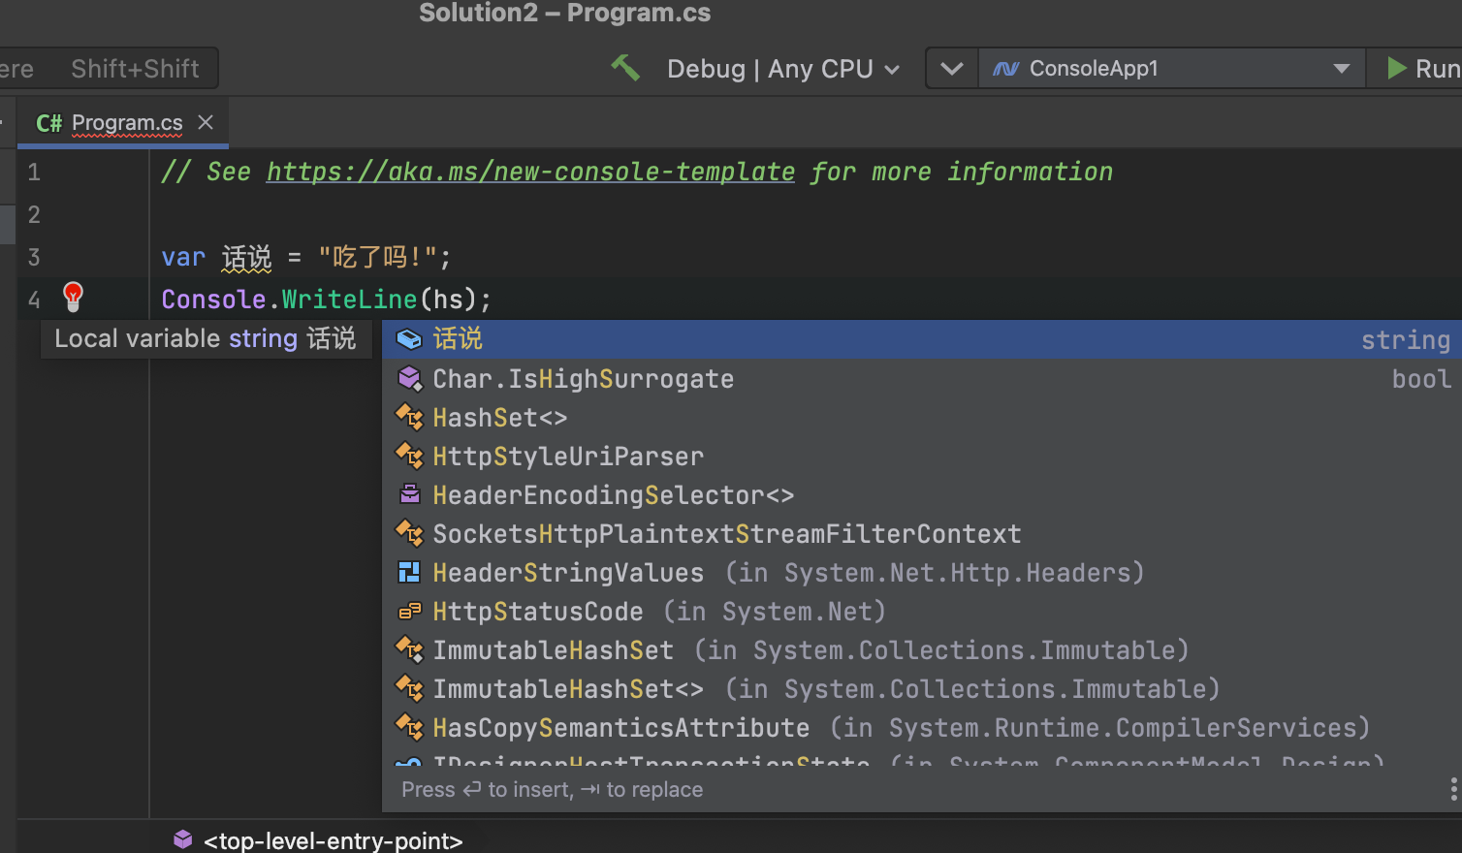Click the 'Local variable string 话说' tooltip
1462x853 pixels.
coord(206,338)
